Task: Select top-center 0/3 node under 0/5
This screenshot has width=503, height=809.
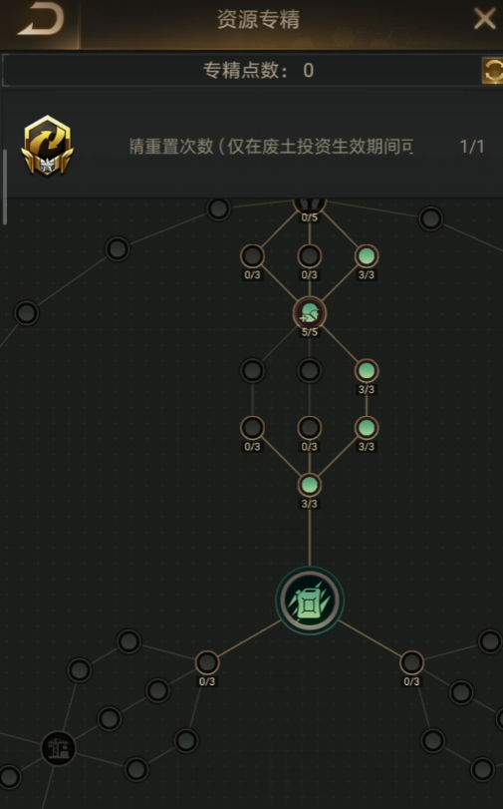Action: coord(309,256)
